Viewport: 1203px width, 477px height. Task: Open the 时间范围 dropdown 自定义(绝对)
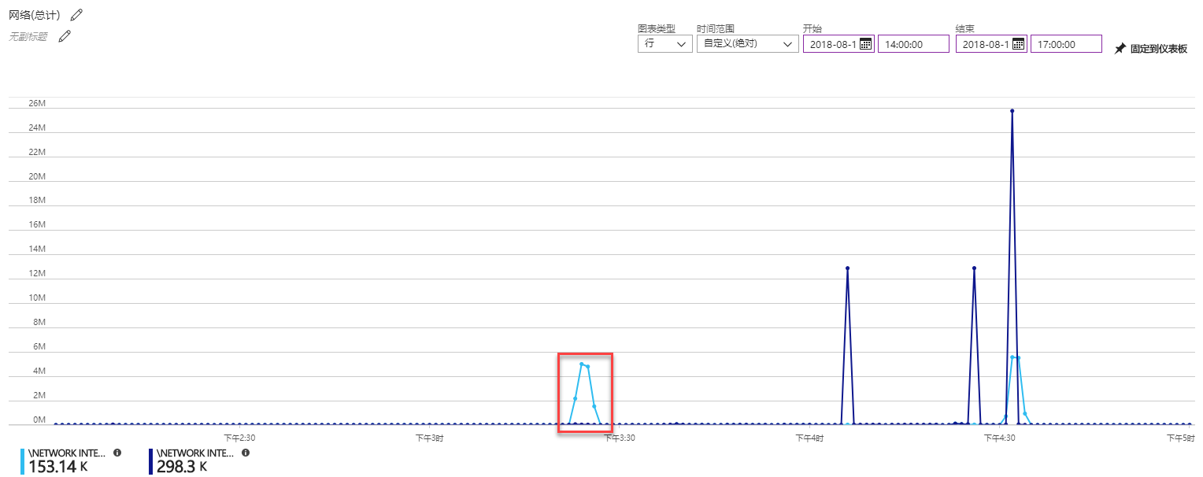(747, 44)
